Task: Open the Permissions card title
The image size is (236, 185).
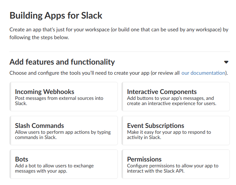Action: [144, 159]
